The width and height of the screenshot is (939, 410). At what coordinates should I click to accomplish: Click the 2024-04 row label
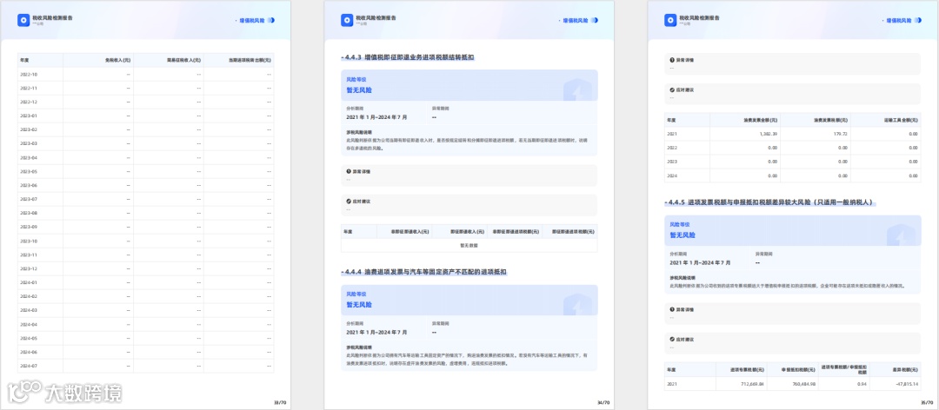pyautogui.click(x=29, y=324)
